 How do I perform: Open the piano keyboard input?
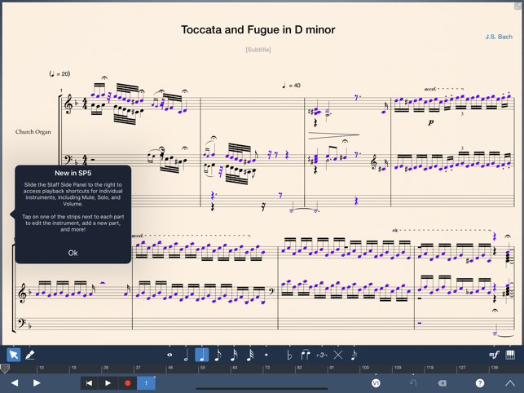(510, 355)
